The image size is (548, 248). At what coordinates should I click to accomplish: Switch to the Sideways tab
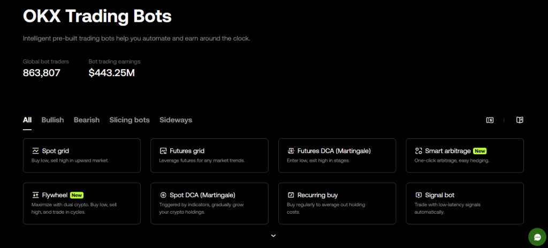pyautogui.click(x=176, y=120)
